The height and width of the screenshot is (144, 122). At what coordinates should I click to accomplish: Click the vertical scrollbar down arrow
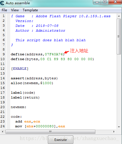(x=119, y=127)
